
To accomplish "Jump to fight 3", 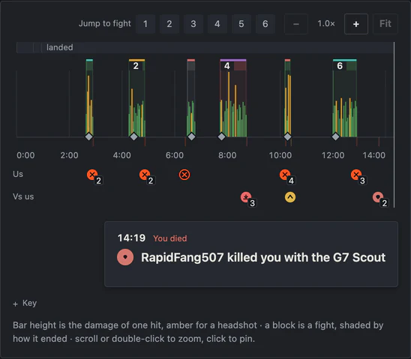I will [x=193, y=24].
